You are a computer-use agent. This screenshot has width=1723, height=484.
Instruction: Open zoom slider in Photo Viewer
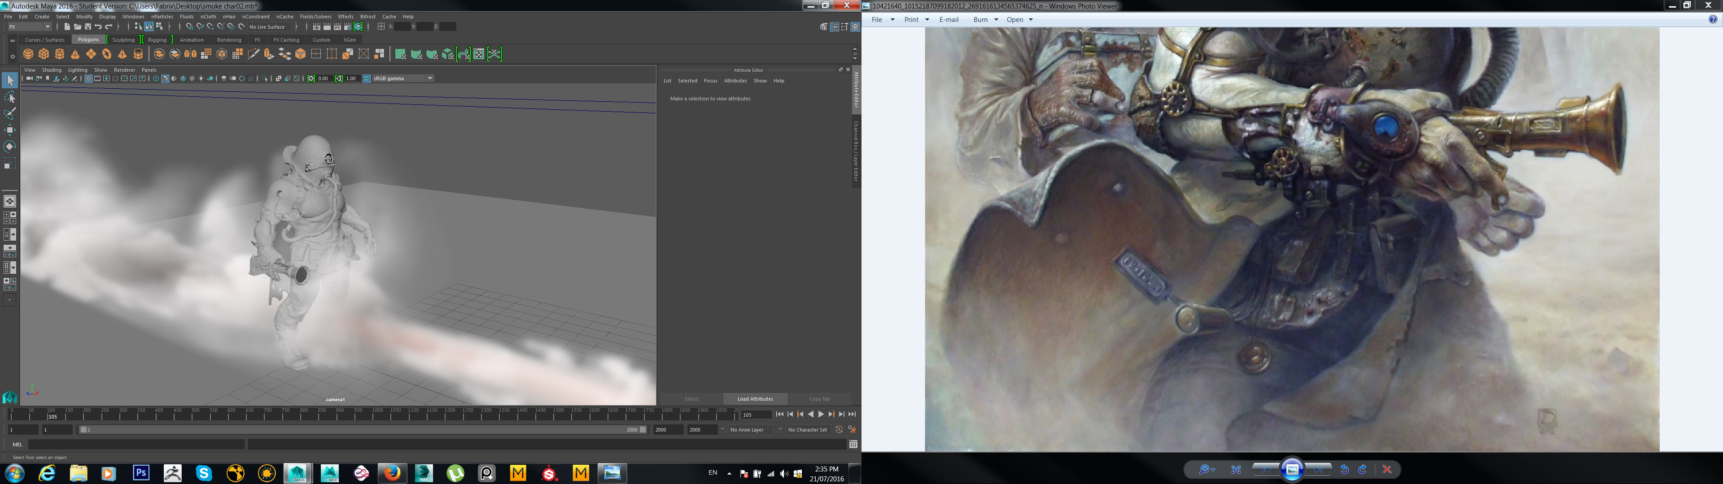tap(1207, 469)
